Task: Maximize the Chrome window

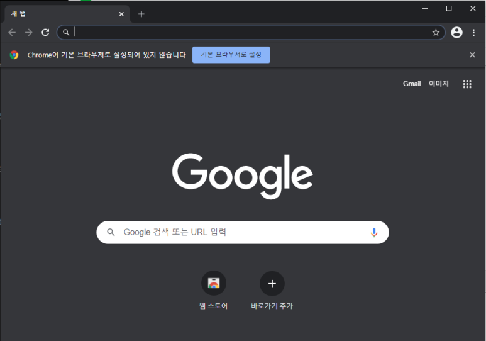Action: point(449,9)
